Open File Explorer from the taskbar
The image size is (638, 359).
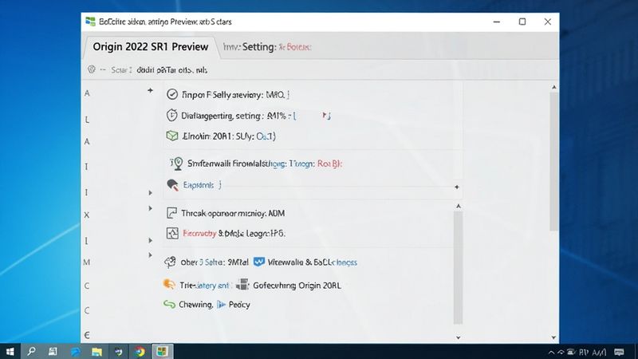click(x=96, y=351)
